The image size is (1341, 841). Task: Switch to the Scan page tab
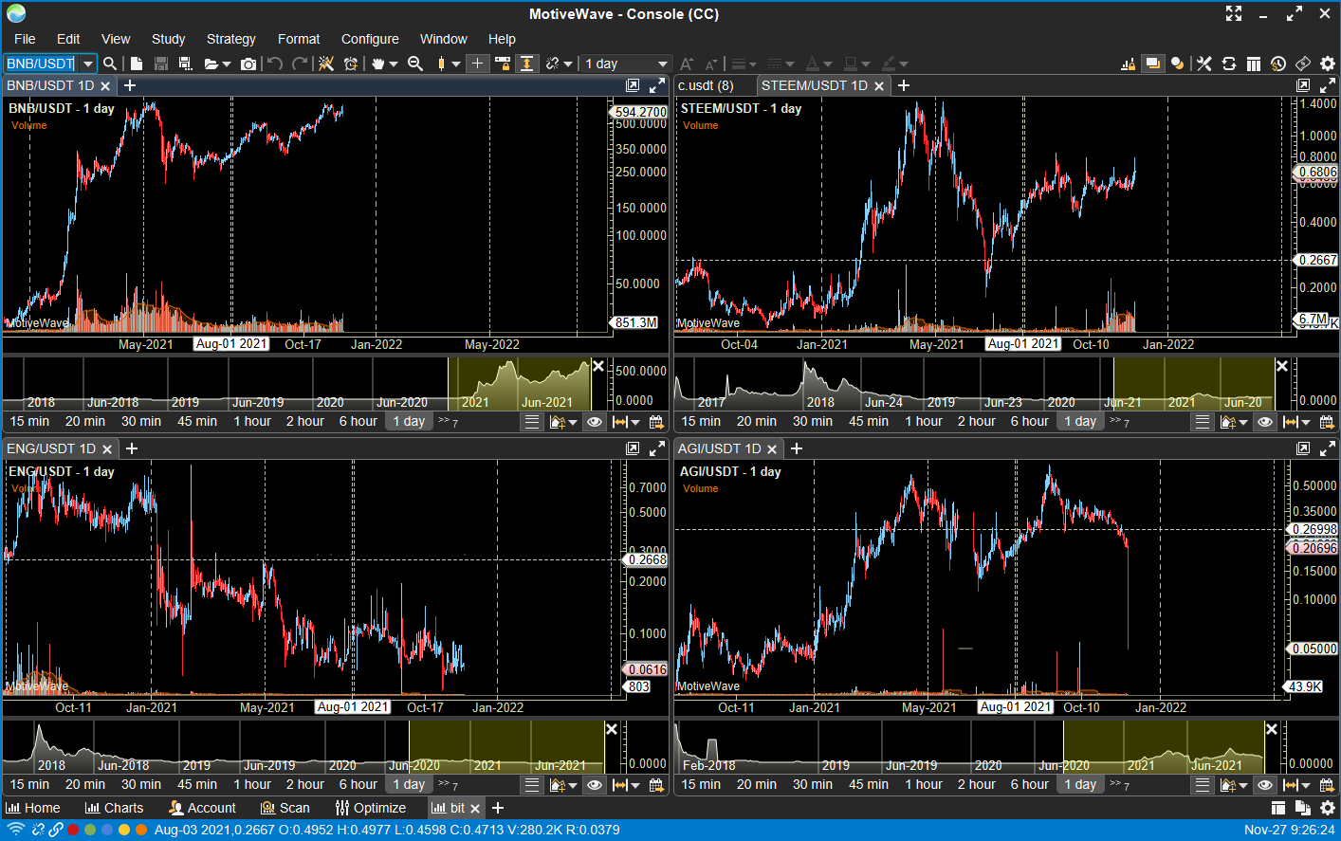pyautogui.click(x=285, y=808)
